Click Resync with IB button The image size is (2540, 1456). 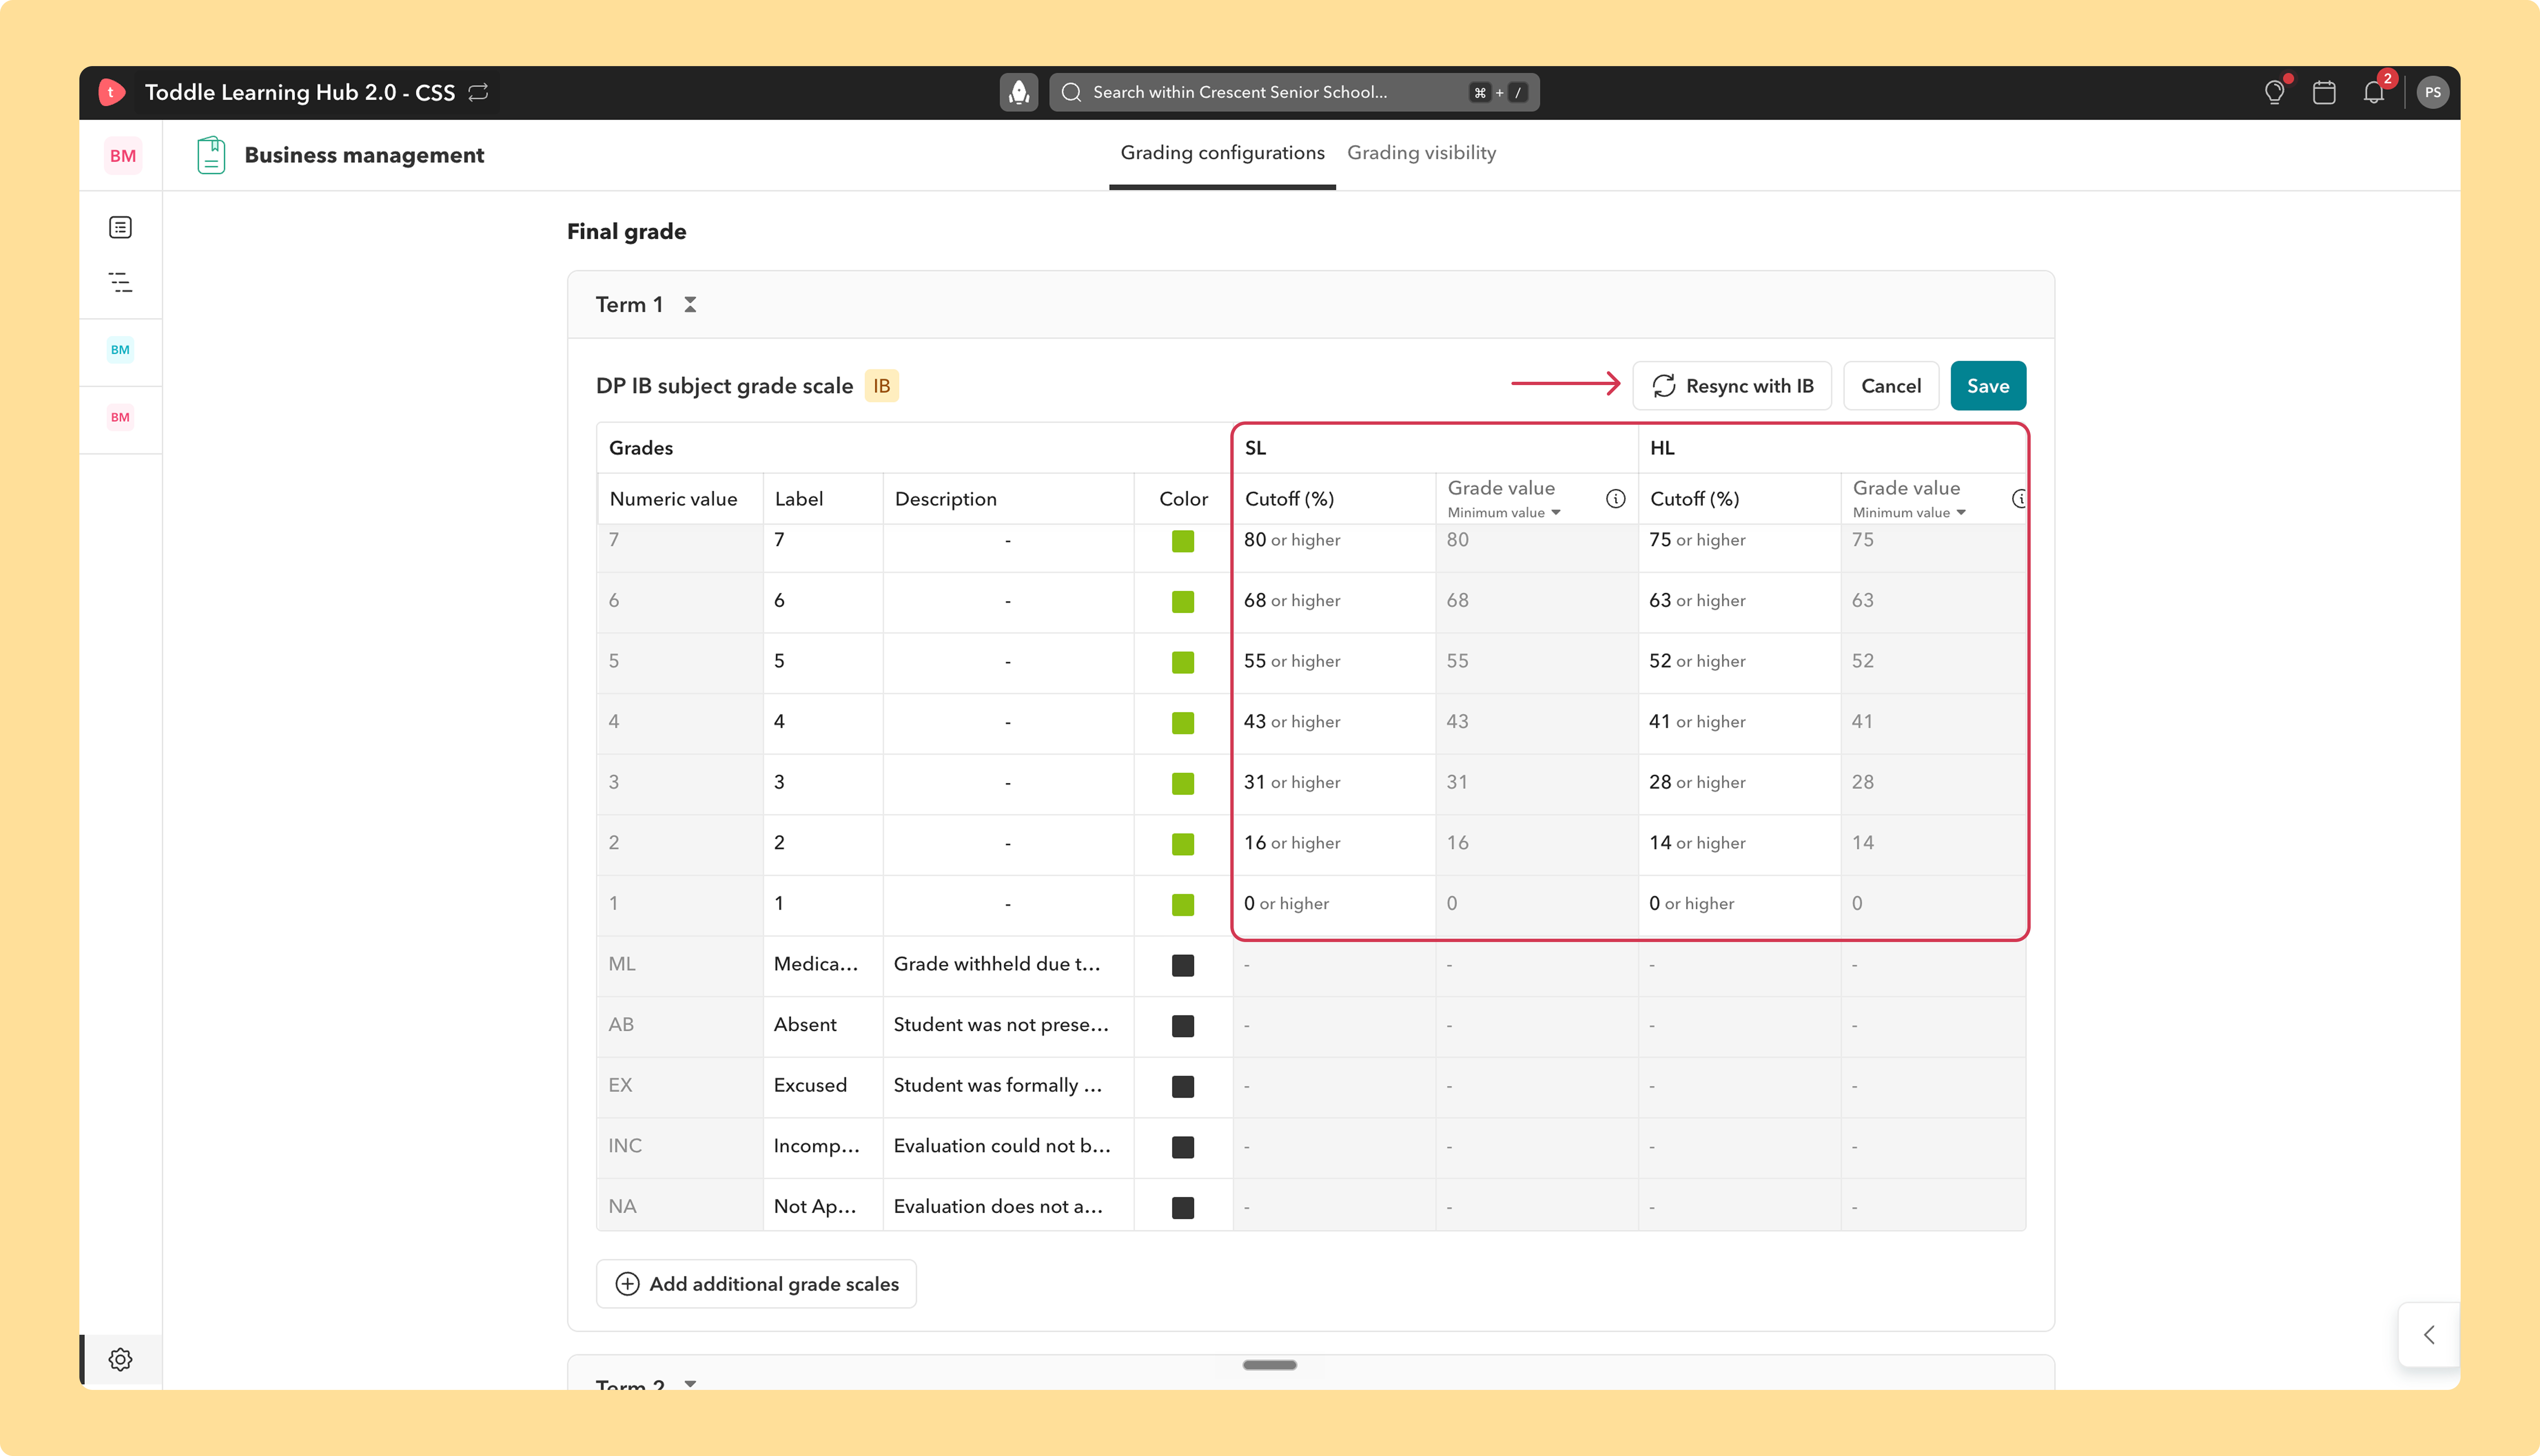coord(1732,386)
